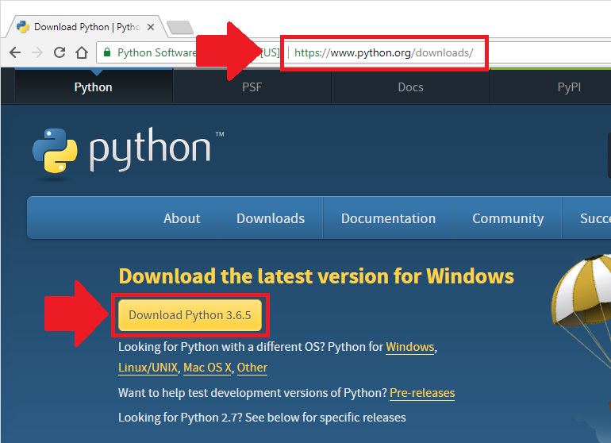
Task: Select the Download Python browser tab
Action: (86, 27)
